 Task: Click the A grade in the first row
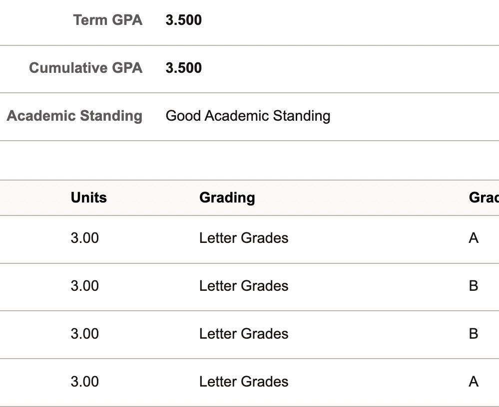(474, 238)
